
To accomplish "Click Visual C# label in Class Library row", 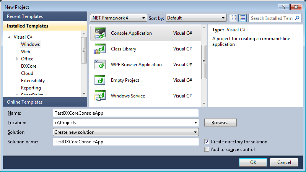I will pos(182,49).
